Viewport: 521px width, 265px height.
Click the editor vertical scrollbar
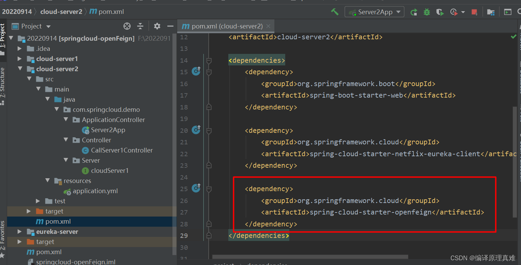point(515,162)
